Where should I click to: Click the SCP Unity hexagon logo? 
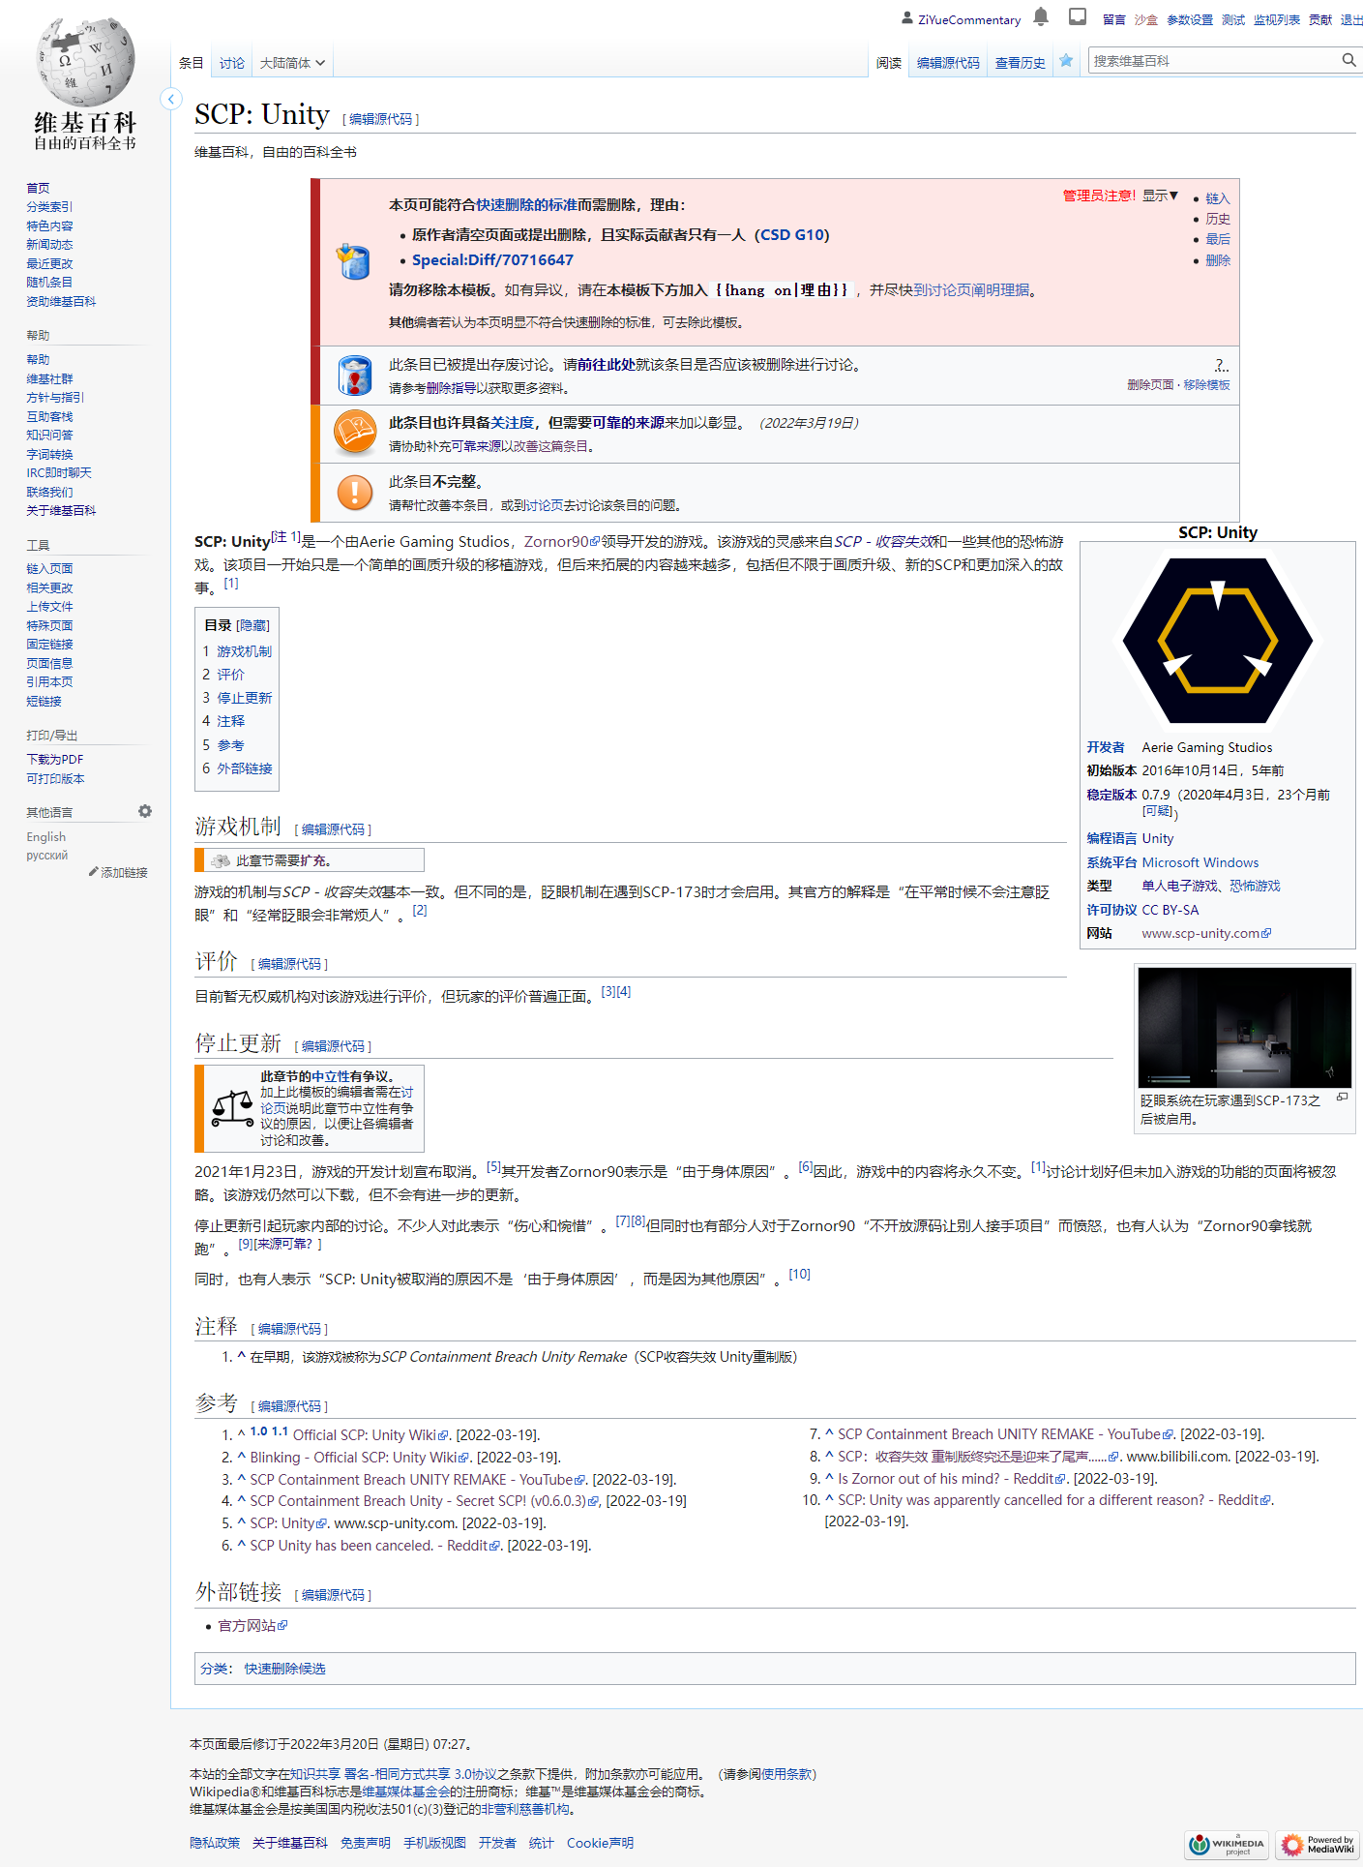click(x=1217, y=640)
